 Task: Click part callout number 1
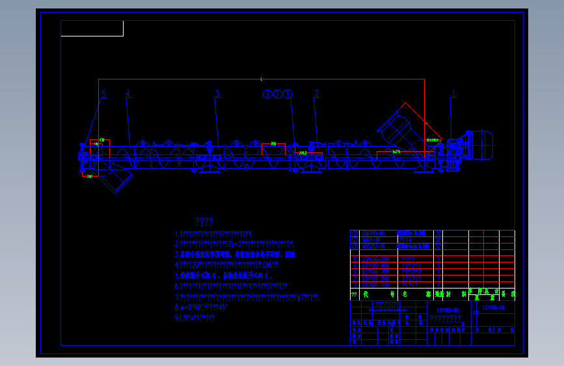[453, 94]
